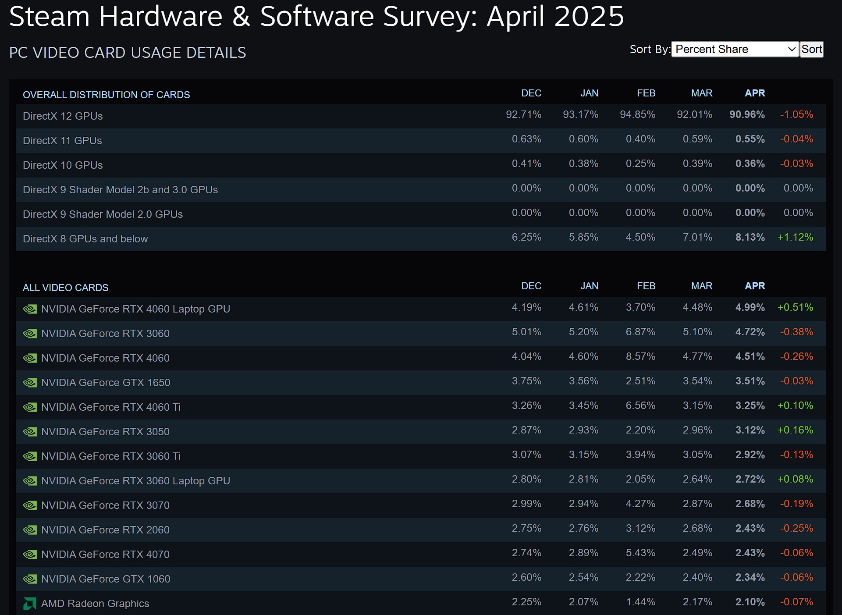The height and width of the screenshot is (615, 842).
Task: Select the DirectX 8 GPUs and below row
Action: tap(85, 239)
